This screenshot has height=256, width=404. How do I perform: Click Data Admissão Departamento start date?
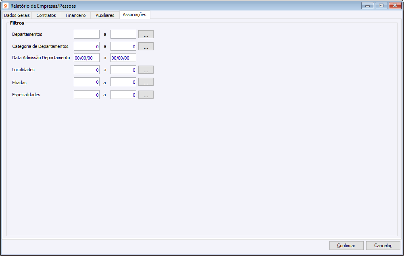coord(87,58)
